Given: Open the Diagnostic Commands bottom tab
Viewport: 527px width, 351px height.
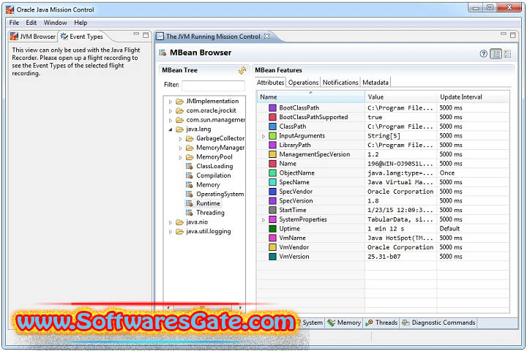Looking at the screenshot, I should click(x=438, y=322).
